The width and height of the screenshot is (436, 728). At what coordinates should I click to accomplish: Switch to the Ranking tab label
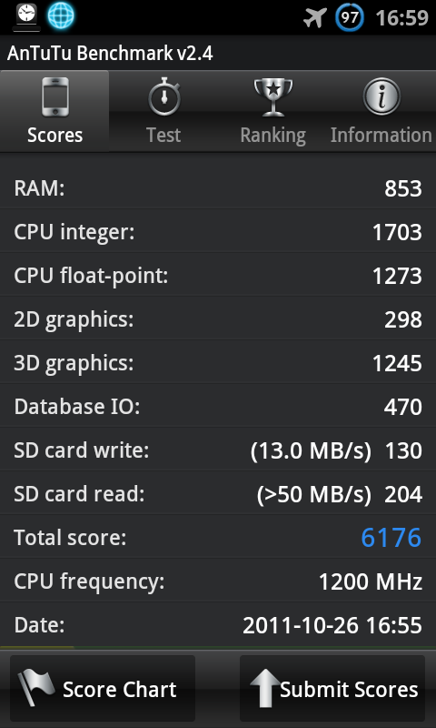272,136
